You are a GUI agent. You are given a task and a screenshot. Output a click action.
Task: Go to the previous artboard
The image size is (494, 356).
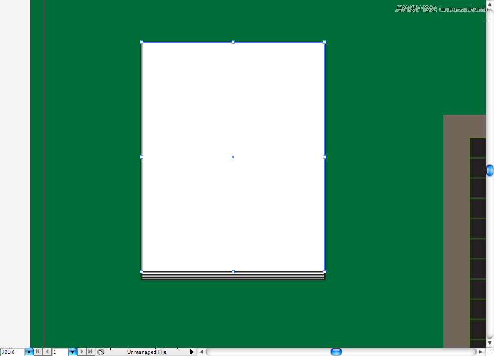[x=47, y=352]
